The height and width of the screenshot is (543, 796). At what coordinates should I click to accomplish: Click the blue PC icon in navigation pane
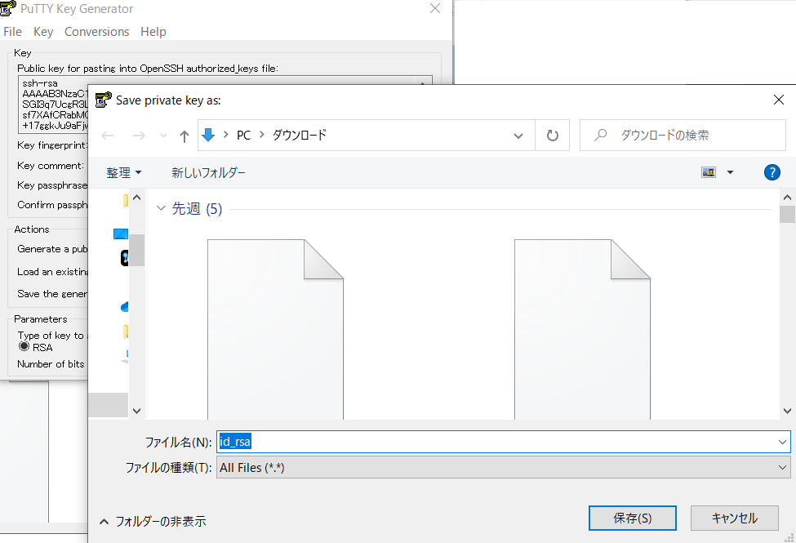pyautogui.click(x=121, y=234)
